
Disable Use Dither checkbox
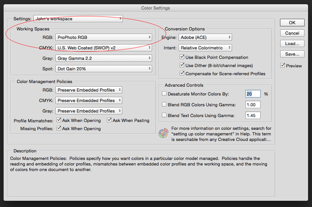coord(182,65)
